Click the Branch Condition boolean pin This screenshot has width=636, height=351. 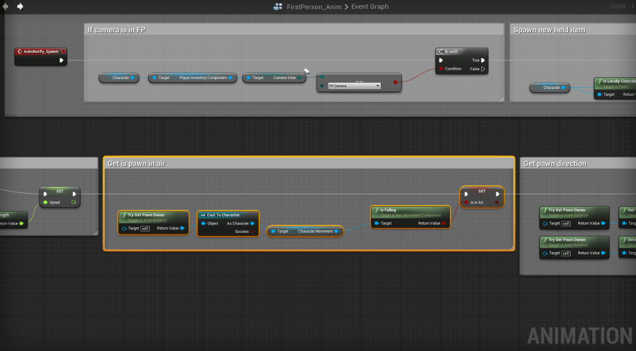click(x=441, y=69)
